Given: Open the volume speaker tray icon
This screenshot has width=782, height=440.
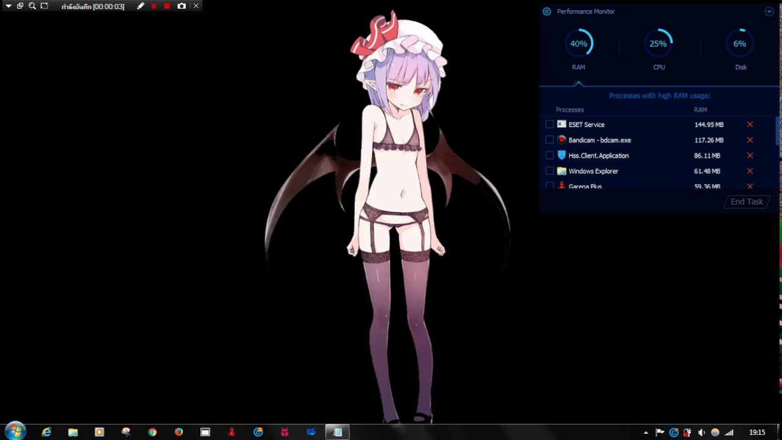Looking at the screenshot, I should (x=701, y=433).
